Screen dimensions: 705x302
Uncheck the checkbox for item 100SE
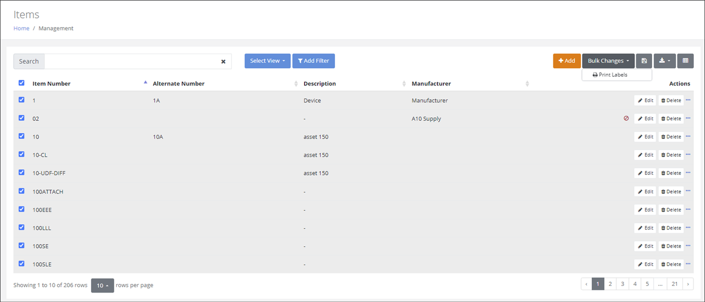(21, 245)
